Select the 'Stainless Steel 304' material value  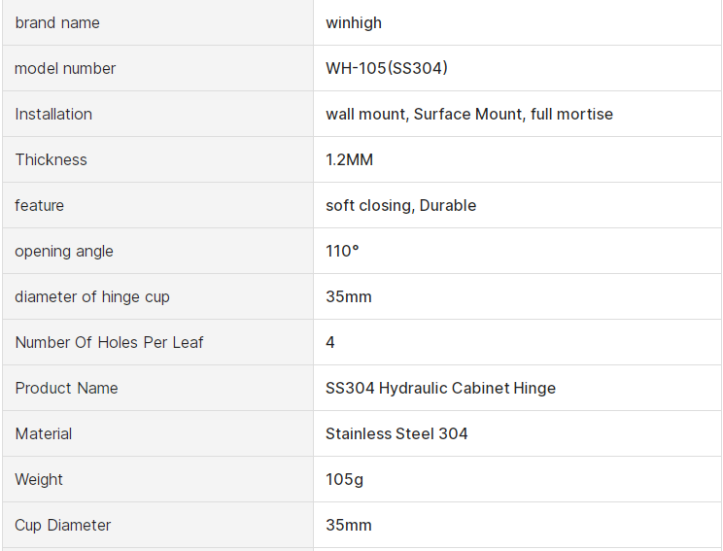click(396, 433)
